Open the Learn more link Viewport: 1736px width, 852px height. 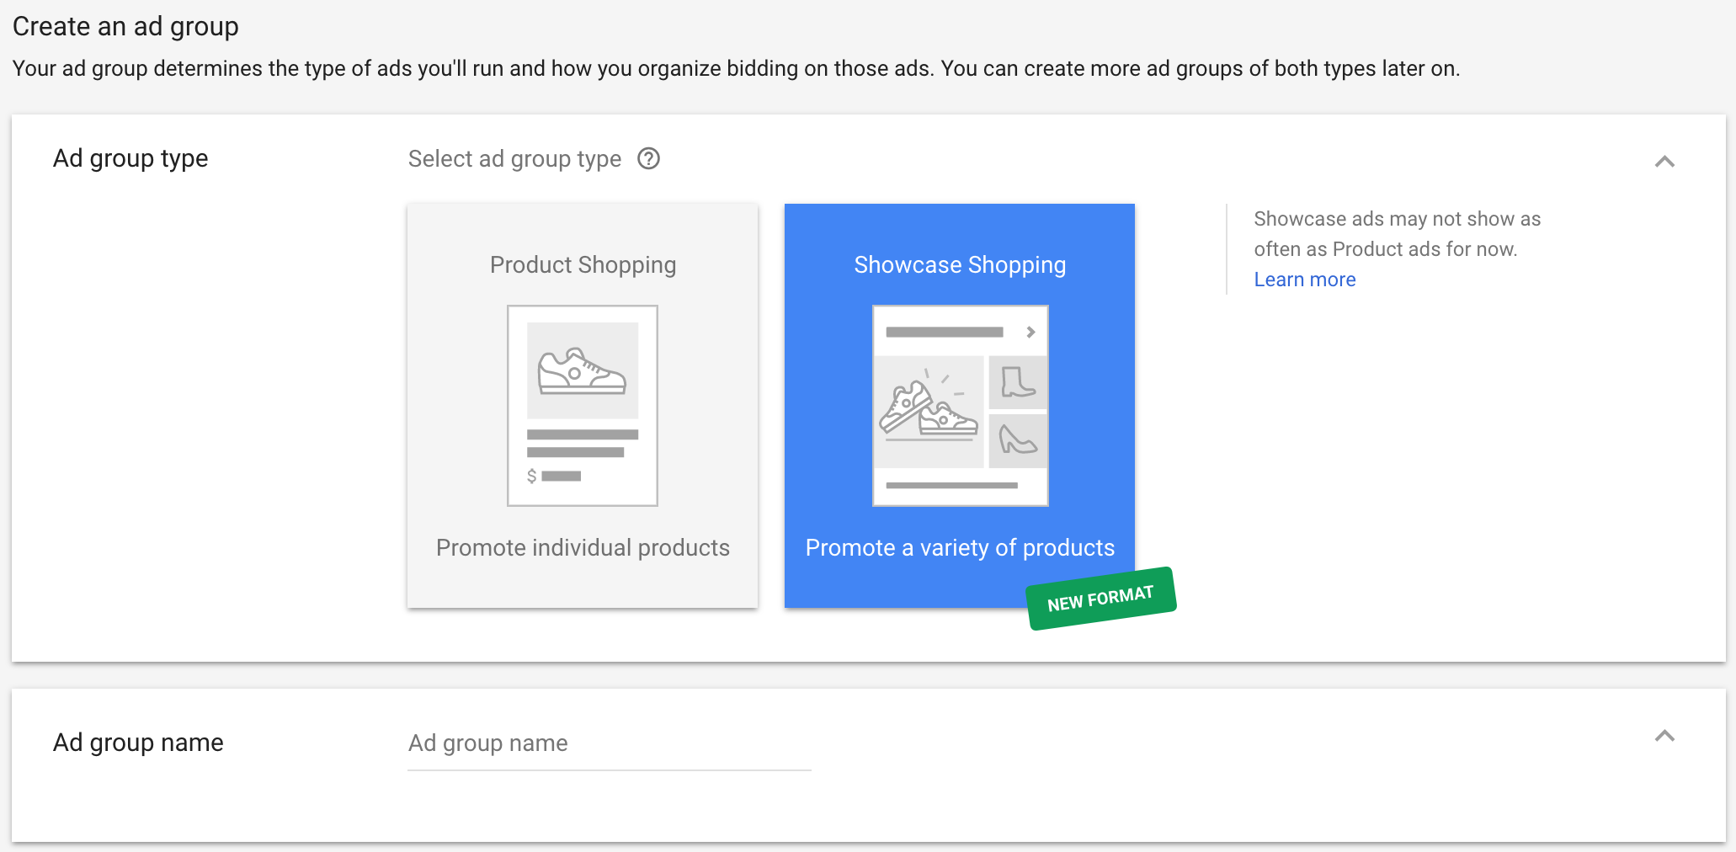coord(1305,280)
